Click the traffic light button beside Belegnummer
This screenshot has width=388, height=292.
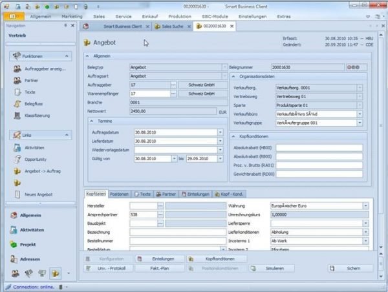pos(356,67)
